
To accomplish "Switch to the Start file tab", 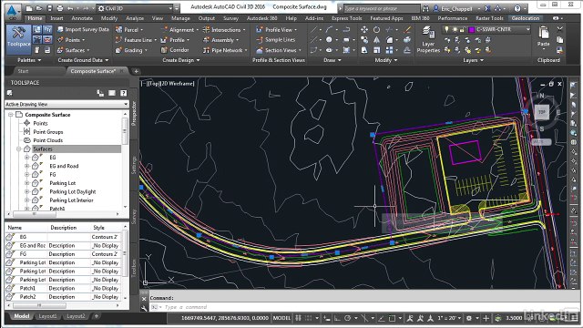I will point(23,71).
